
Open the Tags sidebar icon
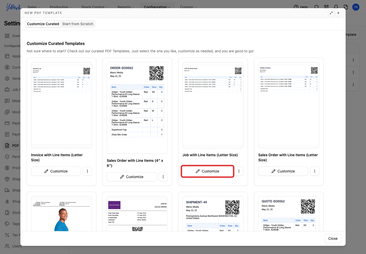click(x=7, y=224)
